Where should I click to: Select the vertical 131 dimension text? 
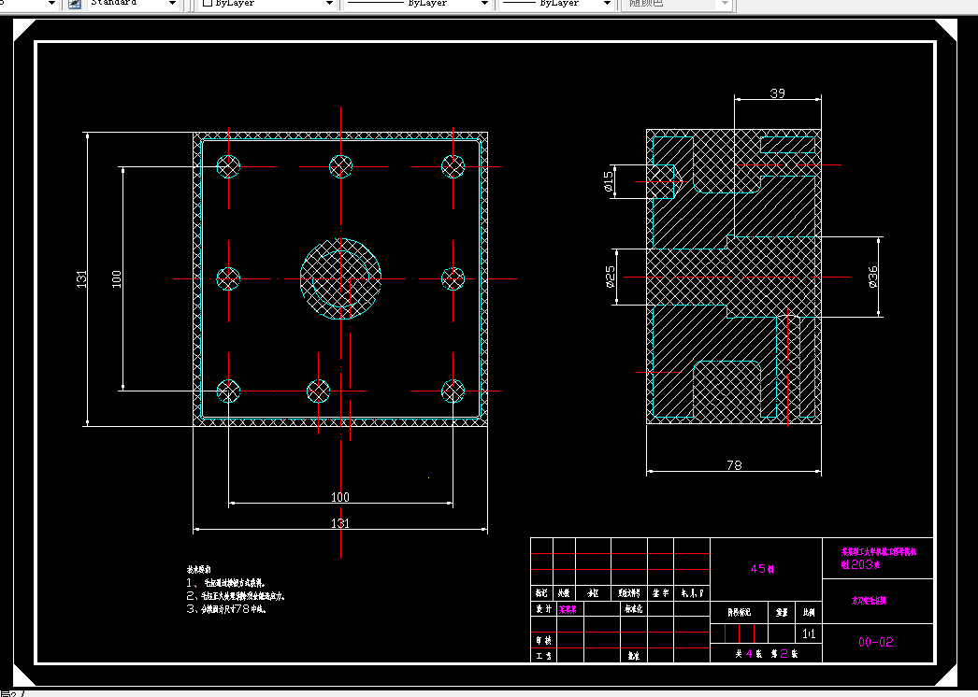tap(81, 278)
